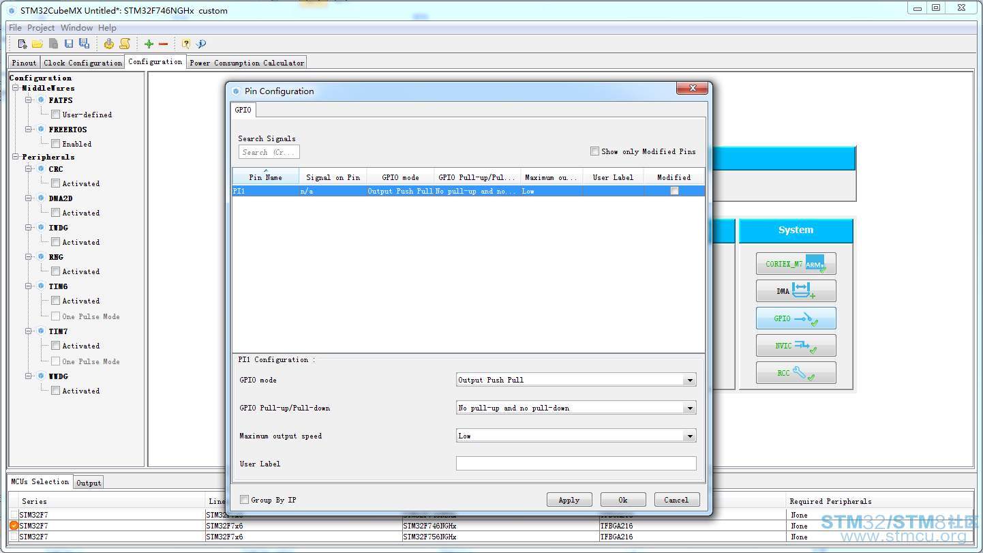Click the IWDG cube icon in tree
Viewport: 983px width, 553px height.
[x=41, y=228]
